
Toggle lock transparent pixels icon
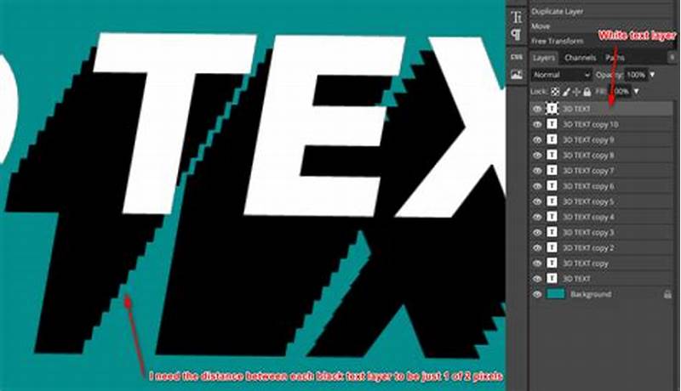tap(555, 92)
